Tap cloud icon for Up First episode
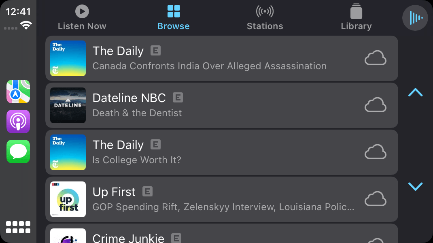 coord(376,199)
